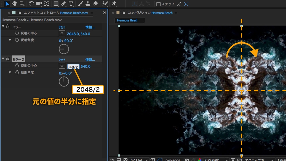Click the 0x+0.0° angle value

coord(65,73)
